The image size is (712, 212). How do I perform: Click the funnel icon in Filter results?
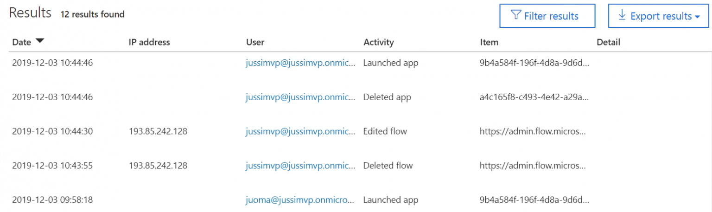pyautogui.click(x=515, y=16)
